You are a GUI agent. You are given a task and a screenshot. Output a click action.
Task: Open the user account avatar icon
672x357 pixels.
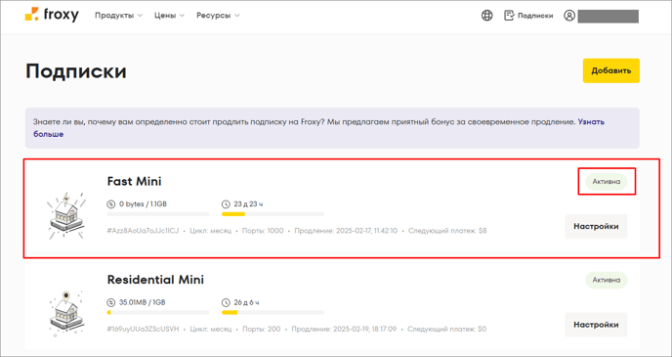click(x=569, y=16)
